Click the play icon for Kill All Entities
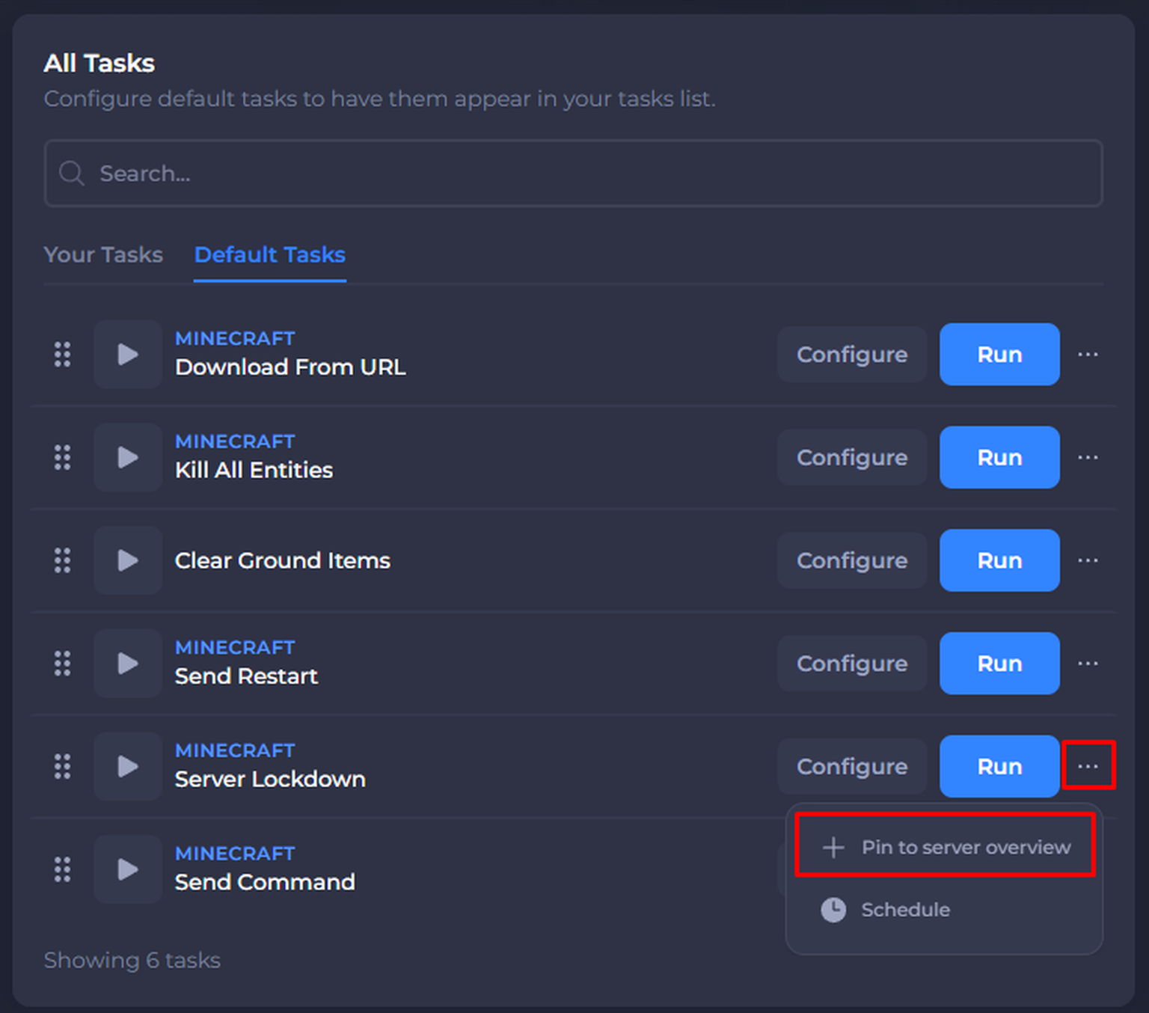 tap(128, 457)
